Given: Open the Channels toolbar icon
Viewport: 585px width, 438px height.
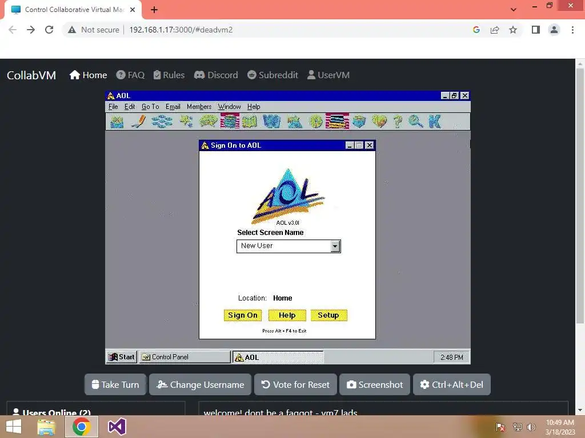Looking at the screenshot, I should coord(162,122).
